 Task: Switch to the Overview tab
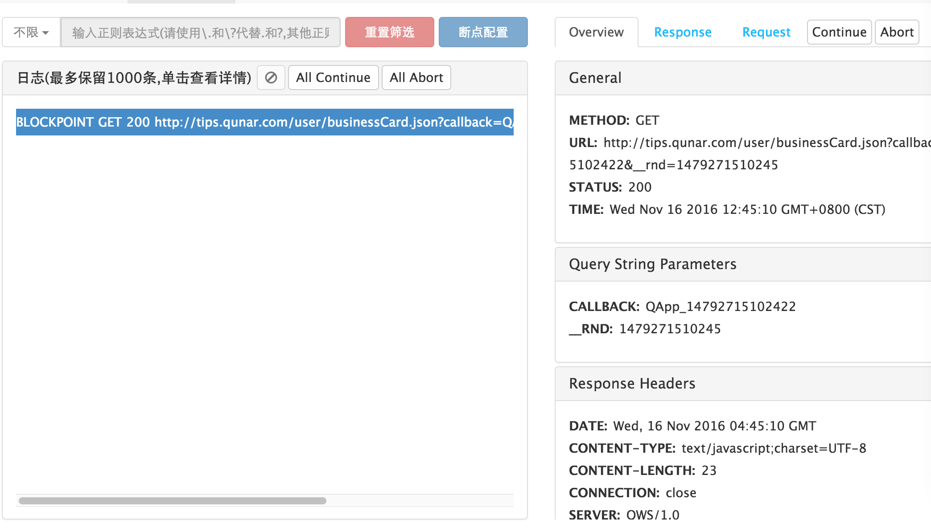tap(596, 32)
